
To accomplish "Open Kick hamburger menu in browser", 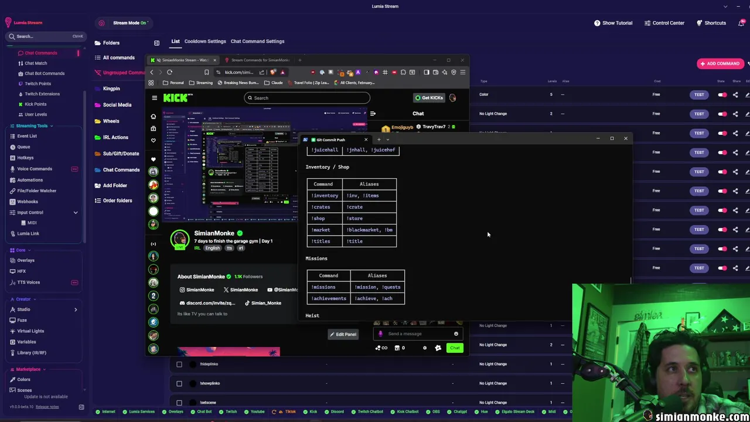I will tap(154, 98).
